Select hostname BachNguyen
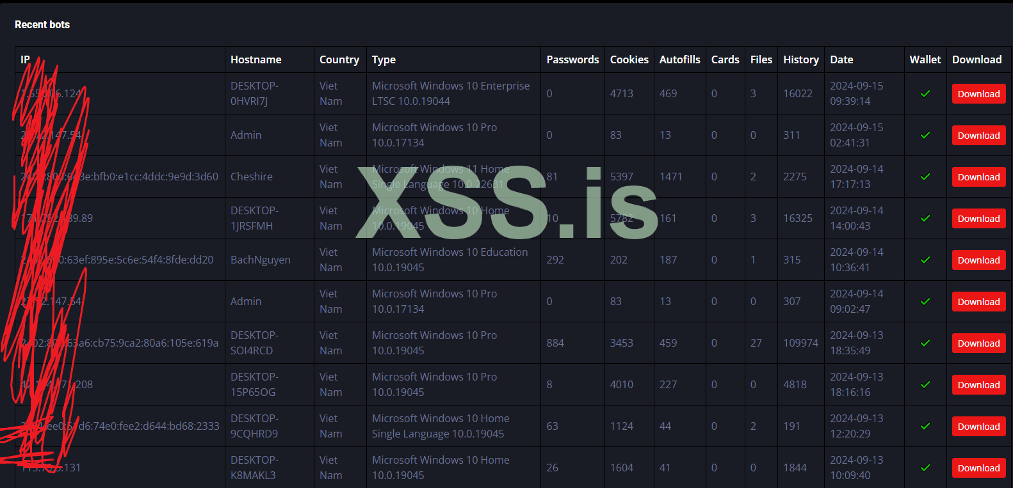 click(x=261, y=260)
